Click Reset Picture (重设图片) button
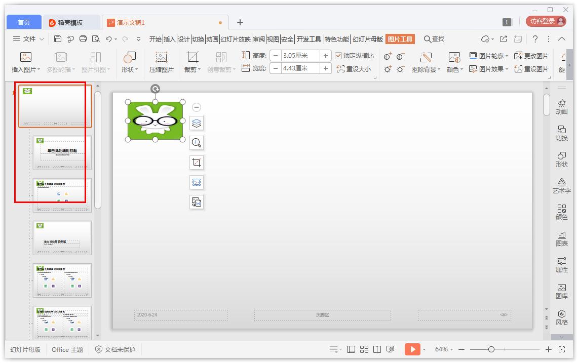Viewport: 578px width, 363px height. click(x=531, y=69)
